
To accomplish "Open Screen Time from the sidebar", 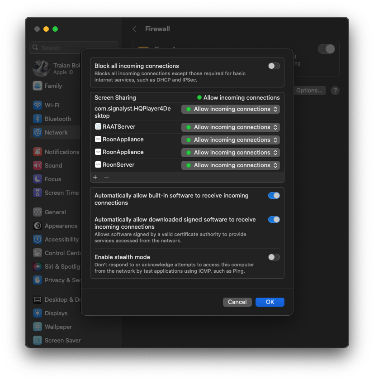I will click(x=37, y=193).
